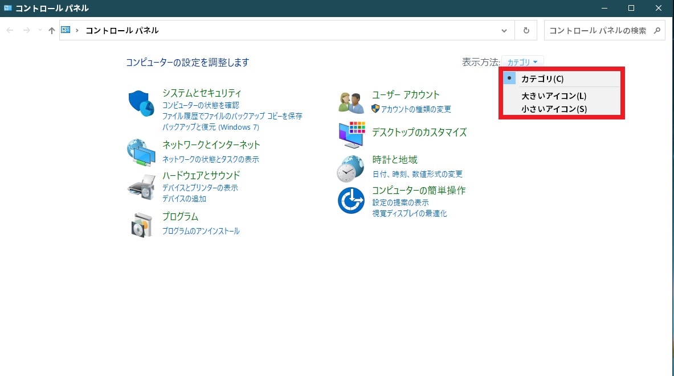The height and width of the screenshot is (376, 674).
Task: Click the back navigation arrow
Action: 10,31
